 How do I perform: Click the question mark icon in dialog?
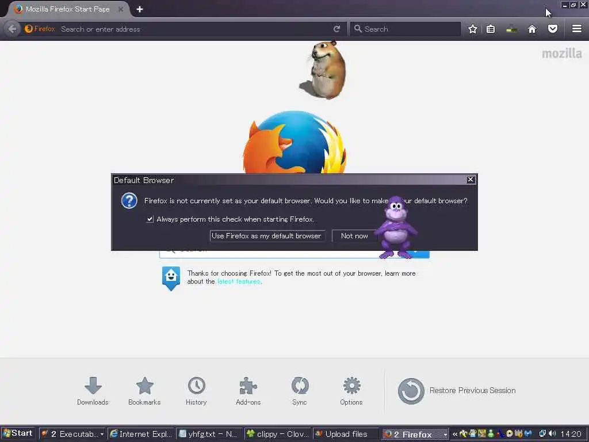129,200
